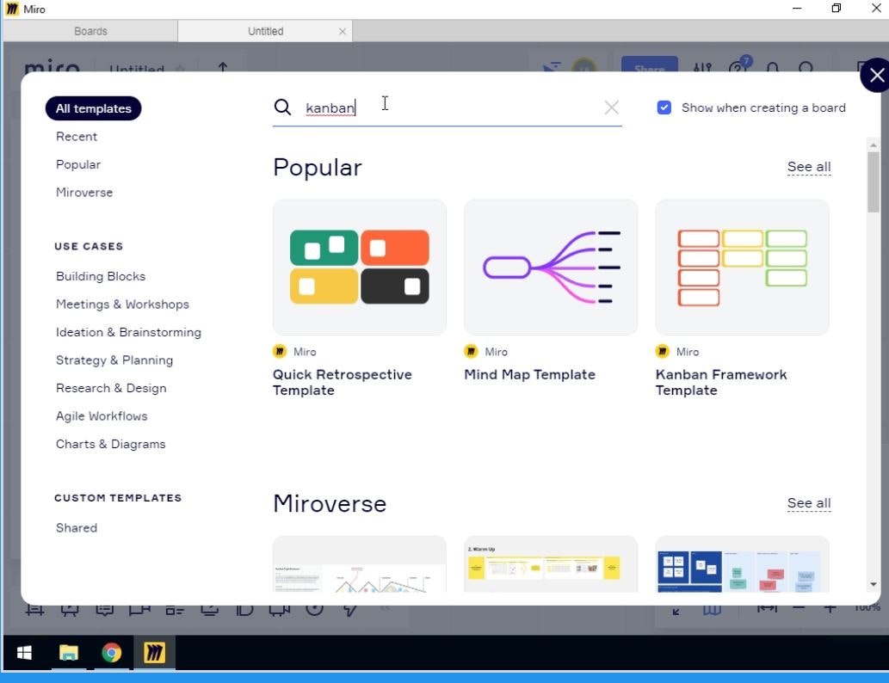Pick the Mind Map template thumbnail
This screenshot has width=889, height=683.
(x=551, y=267)
